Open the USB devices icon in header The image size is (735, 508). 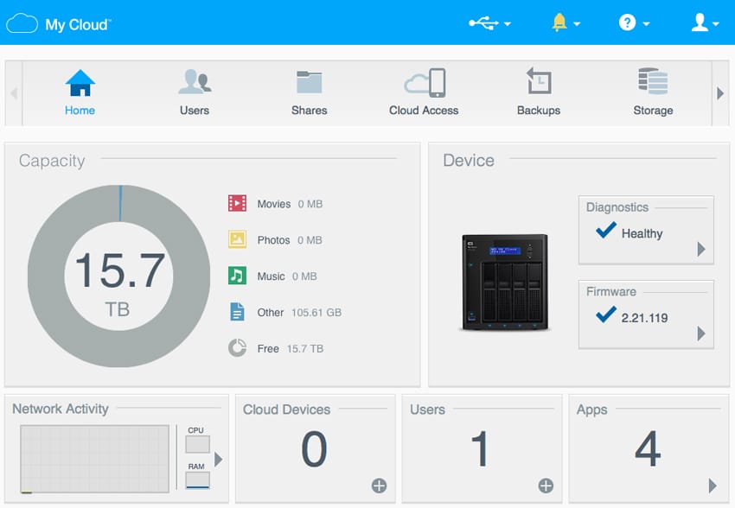[x=483, y=22]
